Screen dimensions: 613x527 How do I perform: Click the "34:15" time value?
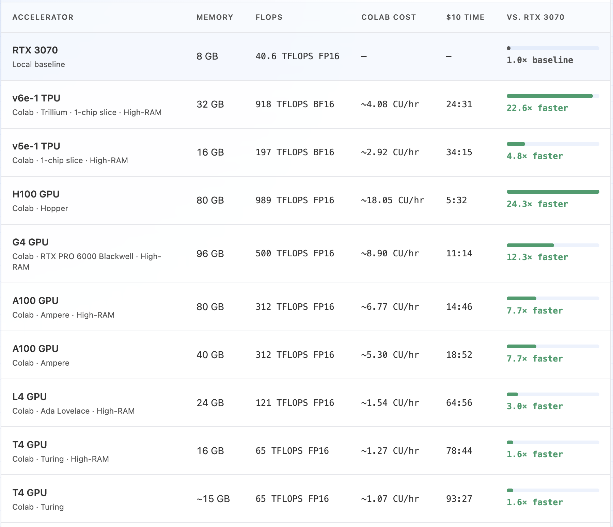coord(459,152)
